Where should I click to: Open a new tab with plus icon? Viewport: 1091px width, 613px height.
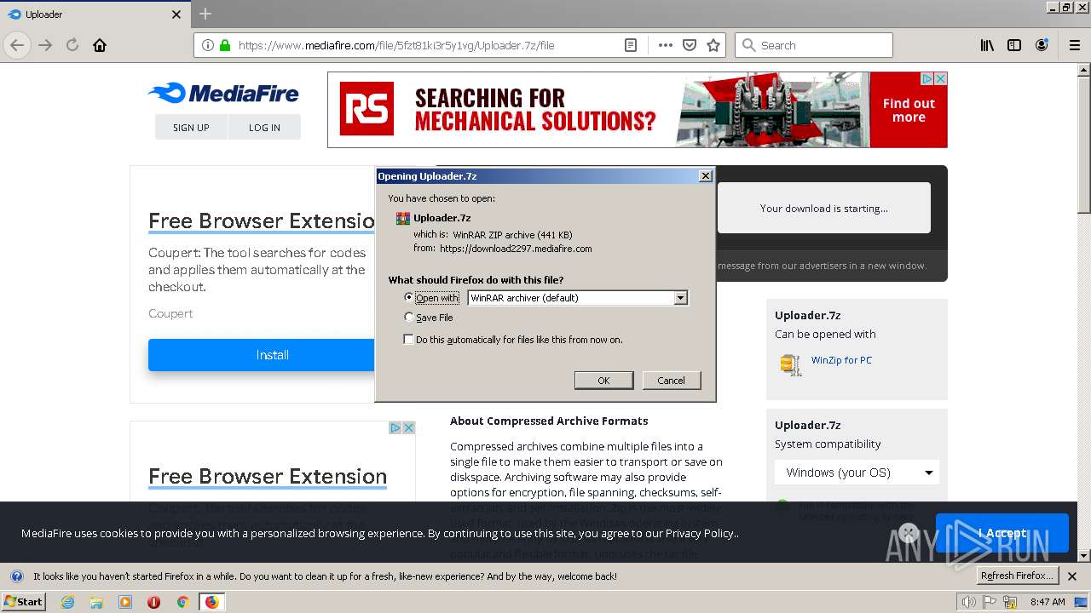click(205, 14)
